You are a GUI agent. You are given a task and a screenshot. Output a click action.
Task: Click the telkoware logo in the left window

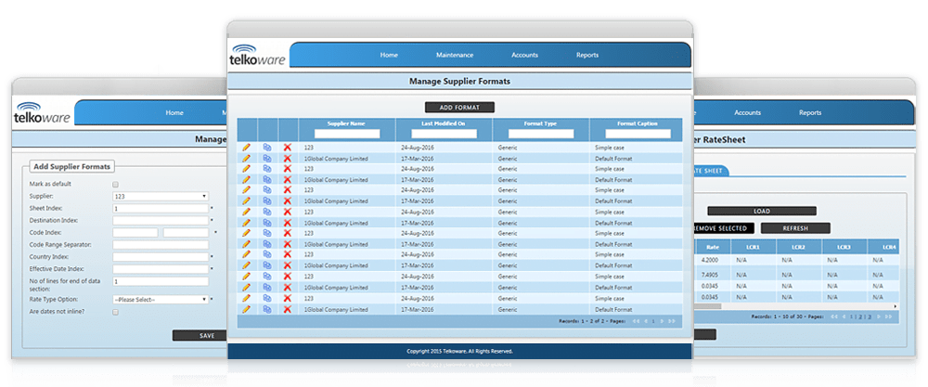(42, 112)
